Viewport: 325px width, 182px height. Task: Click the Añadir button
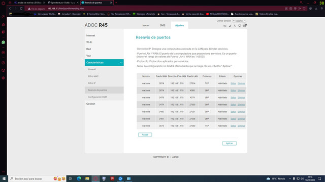145,135
